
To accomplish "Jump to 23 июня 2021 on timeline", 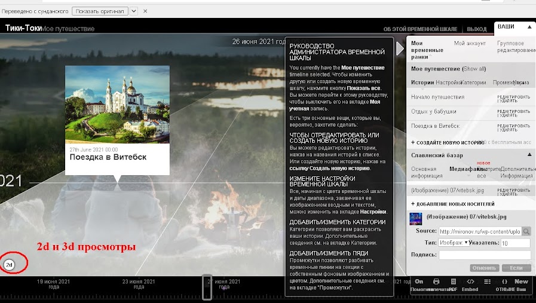I will point(139,284).
